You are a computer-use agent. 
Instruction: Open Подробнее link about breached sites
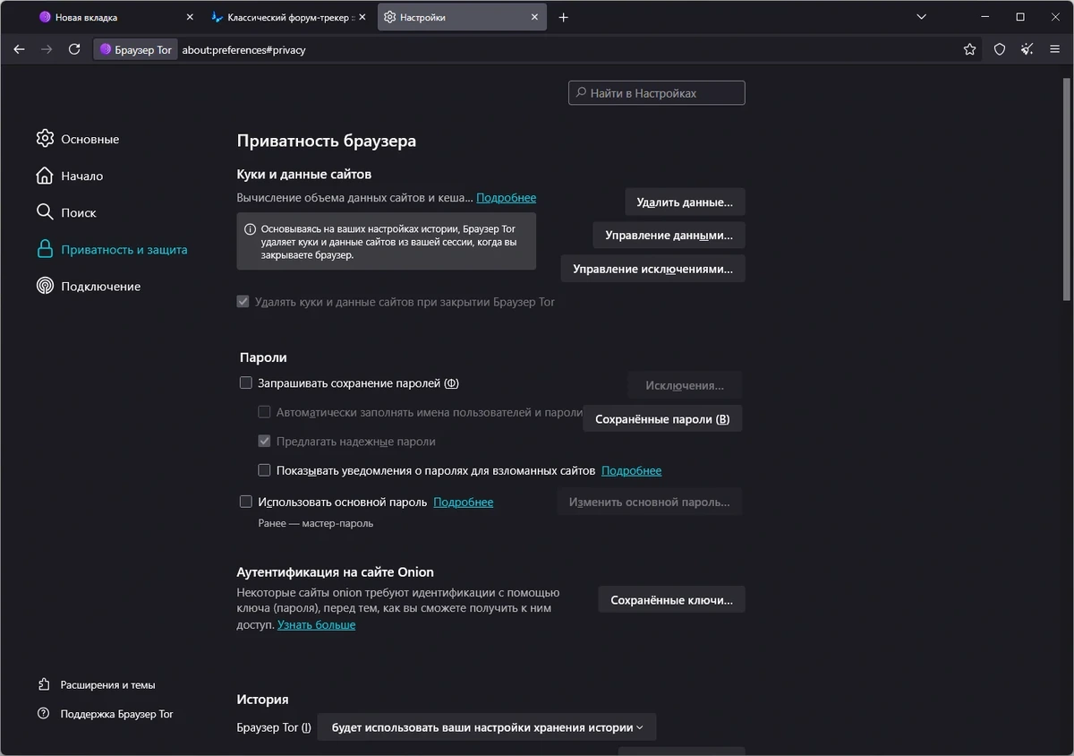(631, 470)
